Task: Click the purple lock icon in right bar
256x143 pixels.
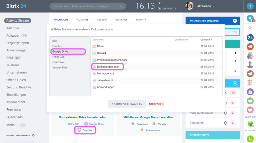Action: point(250,92)
